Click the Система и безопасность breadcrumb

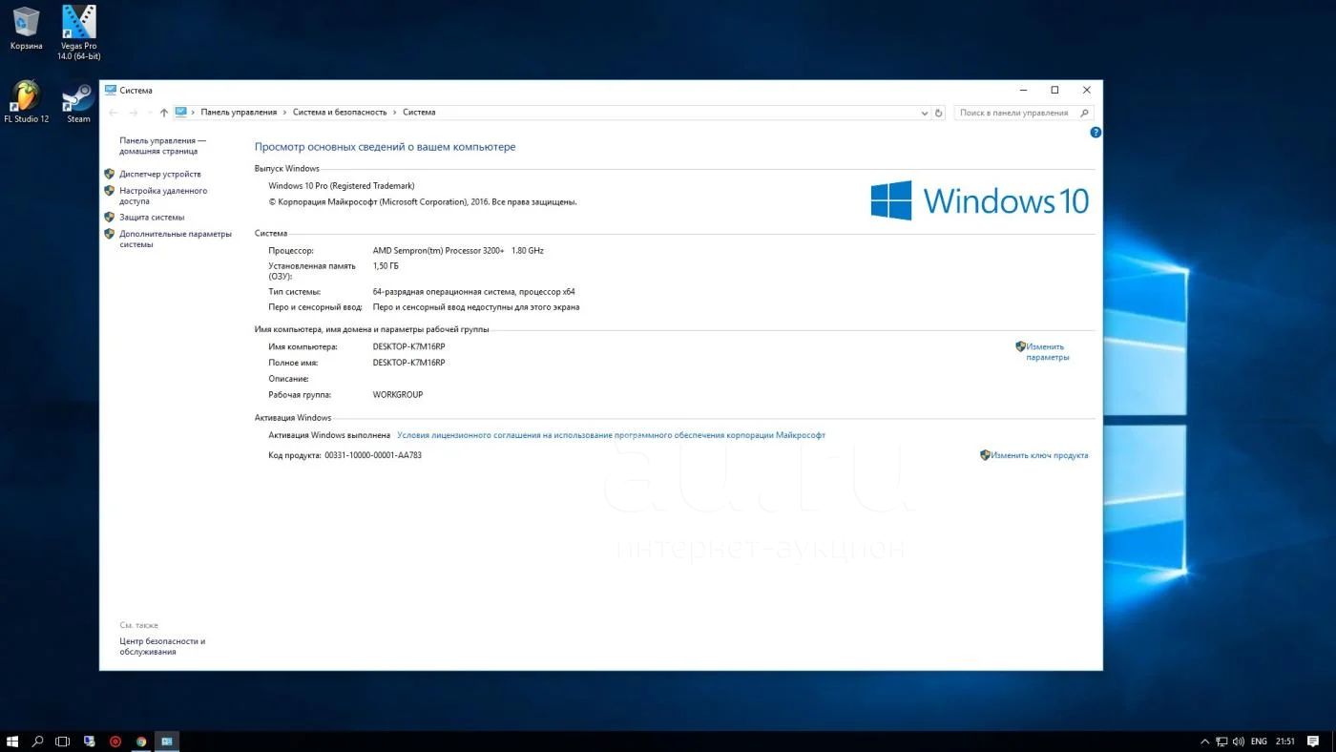(340, 113)
